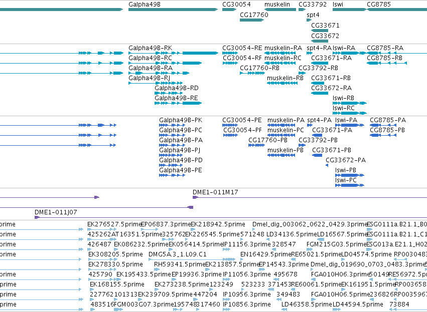Select the CG17760 gene label

point(254,15)
